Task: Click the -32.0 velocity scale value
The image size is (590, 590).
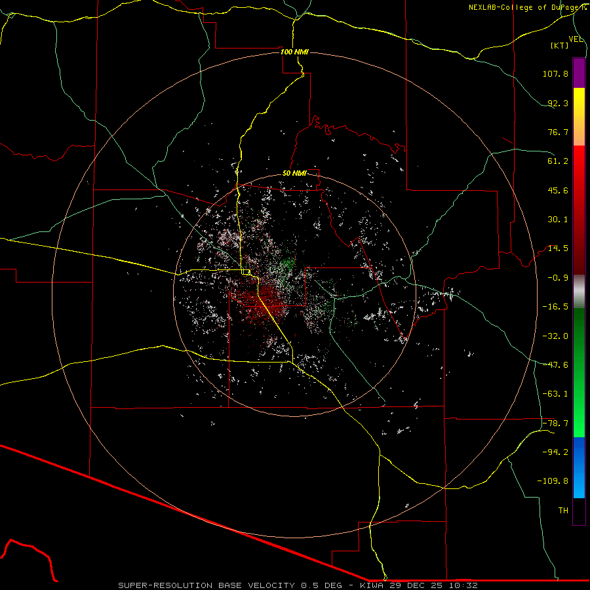Action: (x=555, y=336)
